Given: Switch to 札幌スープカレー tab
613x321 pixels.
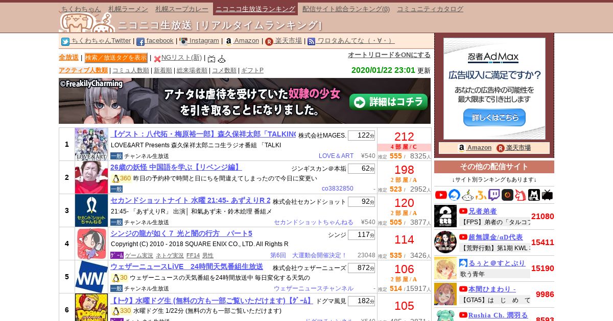Looking at the screenshot, I should point(182,9).
